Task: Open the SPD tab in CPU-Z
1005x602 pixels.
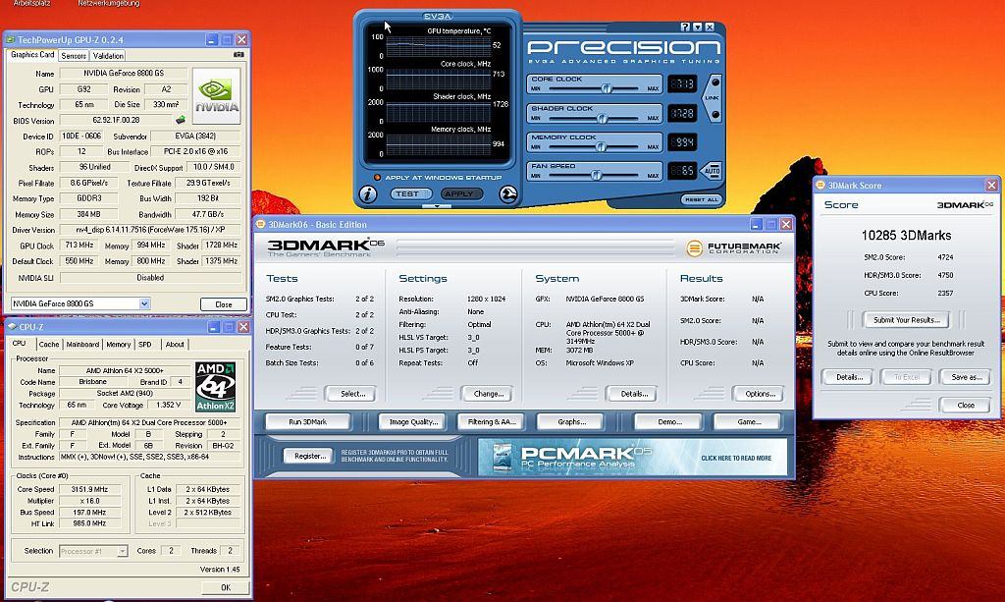Action: (x=145, y=345)
